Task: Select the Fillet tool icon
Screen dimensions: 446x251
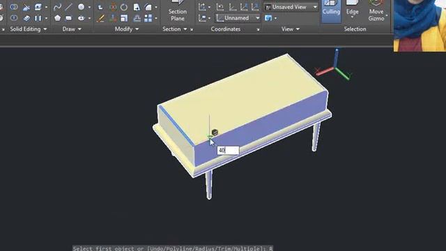Action: pos(148,7)
